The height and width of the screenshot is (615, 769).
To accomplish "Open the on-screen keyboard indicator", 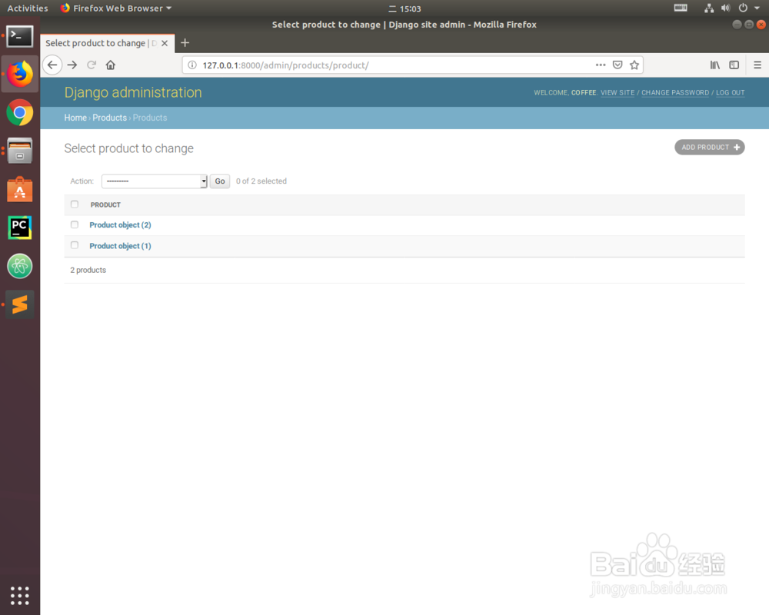I will point(681,8).
